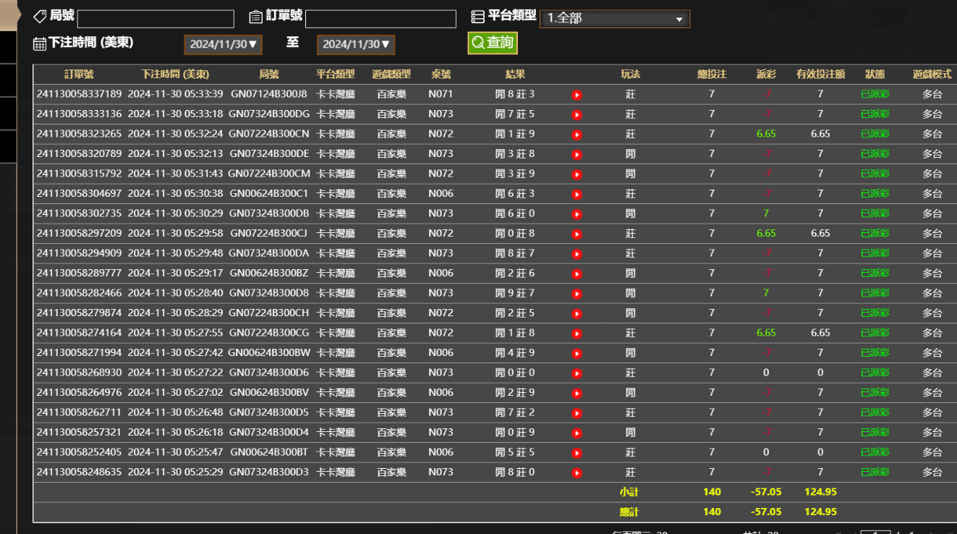The height and width of the screenshot is (534, 957).
Task: Play replay for last row order 241130058248635
Action: pyautogui.click(x=577, y=472)
